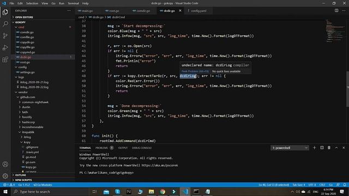Screen dimensions: 349x196
Task: Click Peek Problem link in hover
Action: pos(195,71)
